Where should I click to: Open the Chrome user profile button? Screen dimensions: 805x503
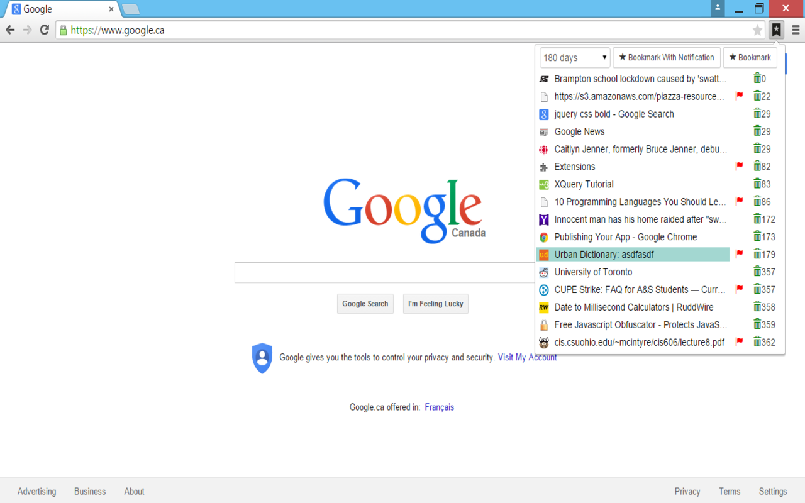pyautogui.click(x=718, y=8)
